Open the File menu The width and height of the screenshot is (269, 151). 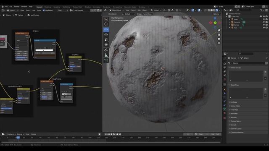coord(6,7)
